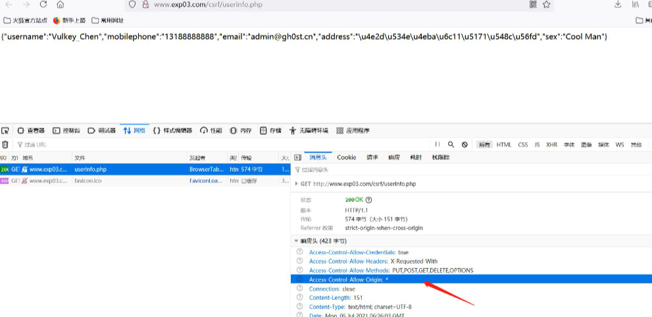Click the help icon beside 200 OK status
The image size is (652, 317).
[x=368, y=200]
